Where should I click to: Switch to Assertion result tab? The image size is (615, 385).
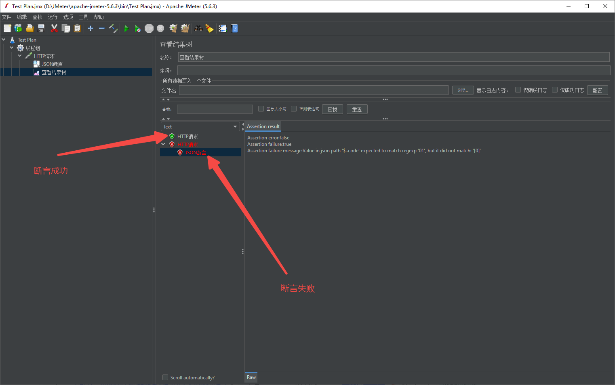click(263, 126)
